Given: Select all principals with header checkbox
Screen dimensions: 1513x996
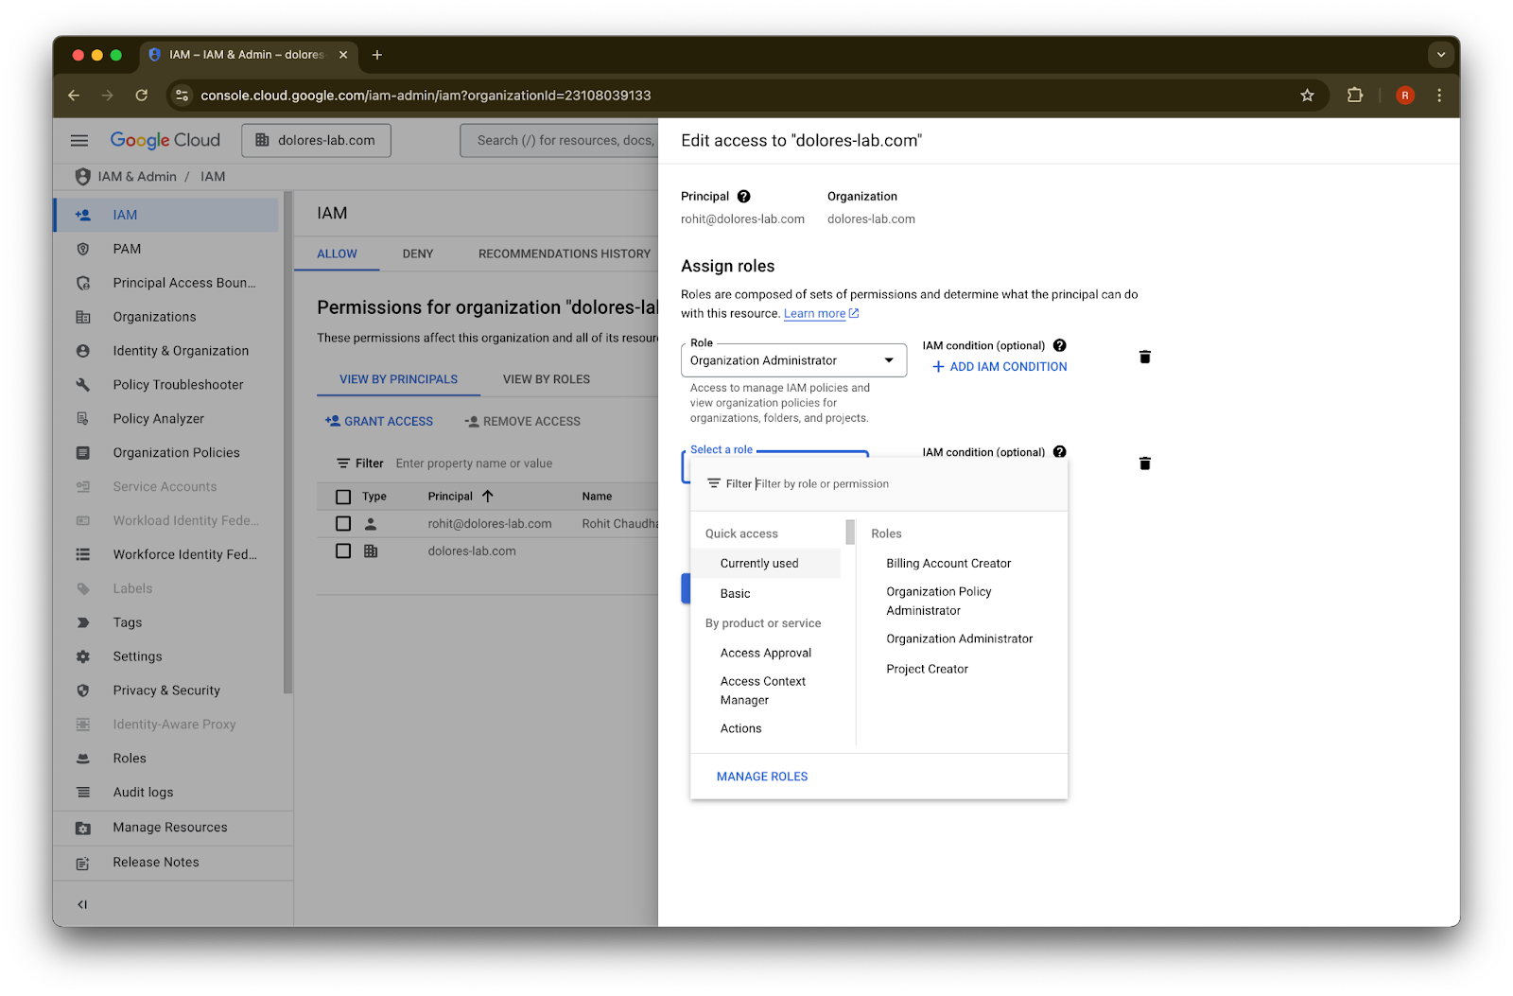Looking at the screenshot, I should (x=343, y=497).
